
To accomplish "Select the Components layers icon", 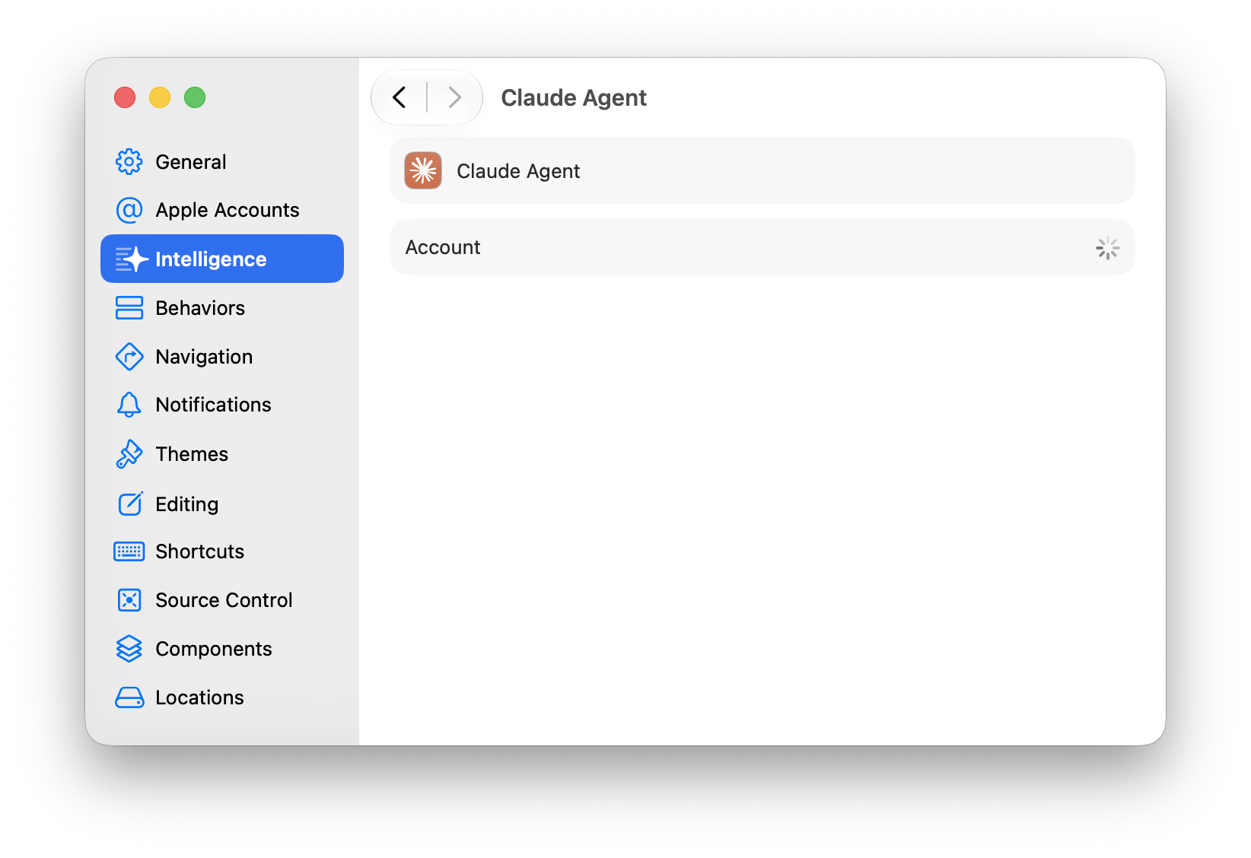I will coord(129,649).
